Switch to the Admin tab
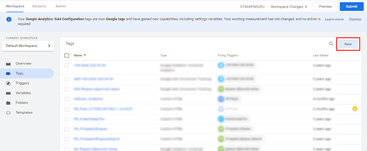The width and height of the screenshot is (367, 151). [x=60, y=6]
